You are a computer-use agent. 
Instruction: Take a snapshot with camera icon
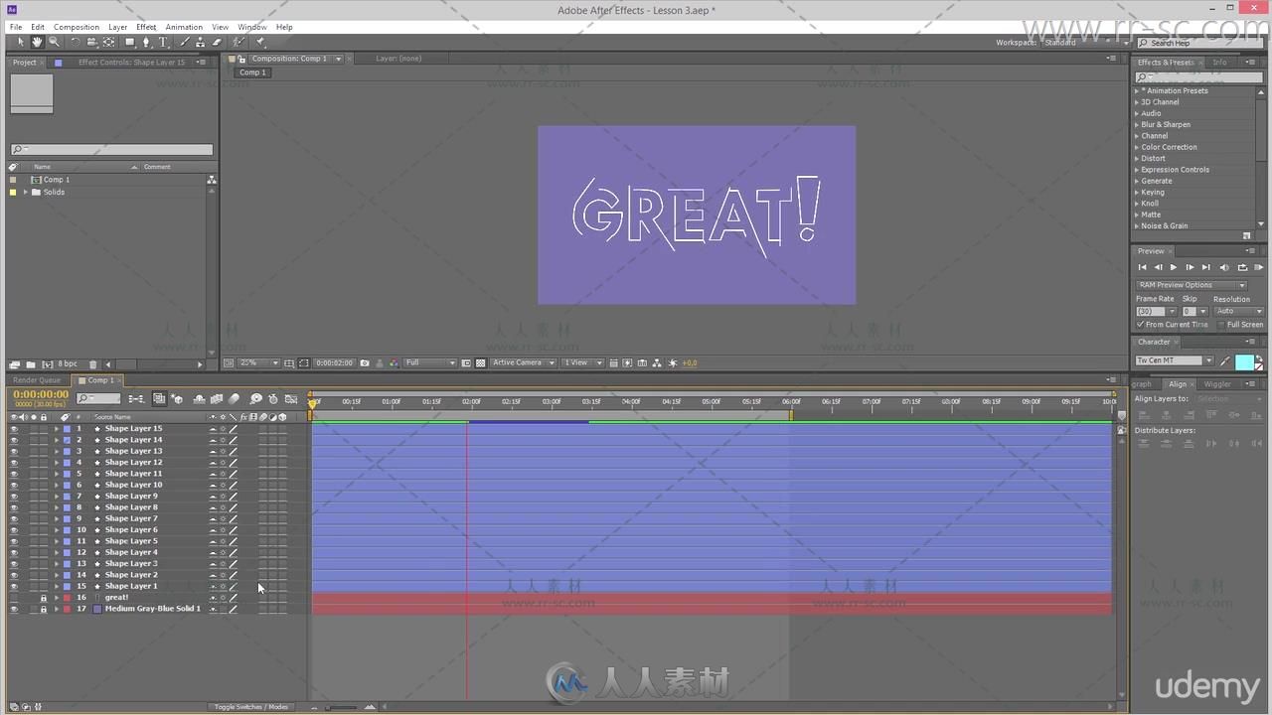pyautogui.click(x=365, y=363)
